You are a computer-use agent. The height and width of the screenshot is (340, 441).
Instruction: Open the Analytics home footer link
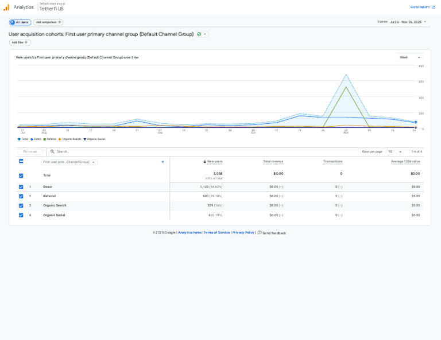190,232
